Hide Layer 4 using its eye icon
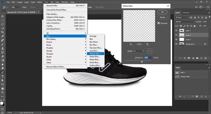This screenshot has height=114, width=211. click(x=176, y=35)
